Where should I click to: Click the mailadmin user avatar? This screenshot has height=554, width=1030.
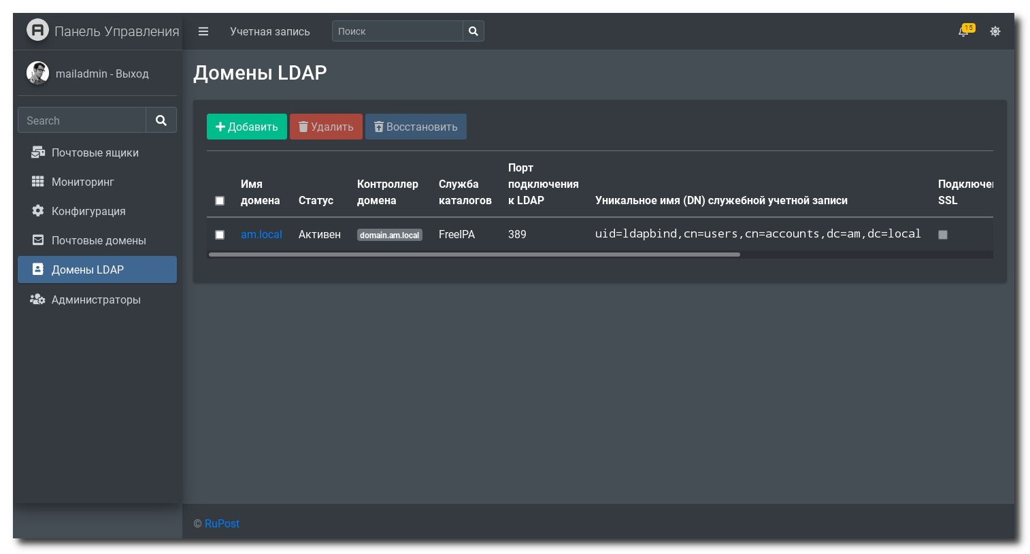pos(37,73)
